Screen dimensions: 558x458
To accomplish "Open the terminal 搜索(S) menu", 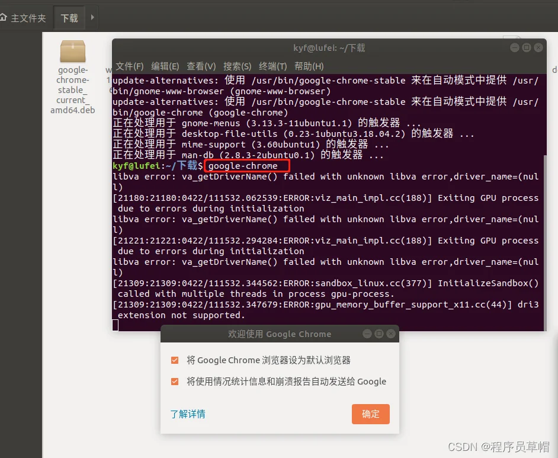I will tap(238, 66).
